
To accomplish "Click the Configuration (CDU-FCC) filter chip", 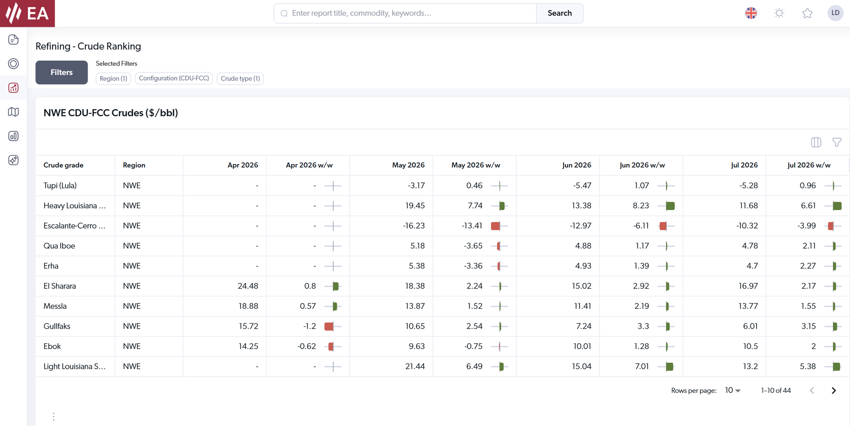I will (x=174, y=78).
